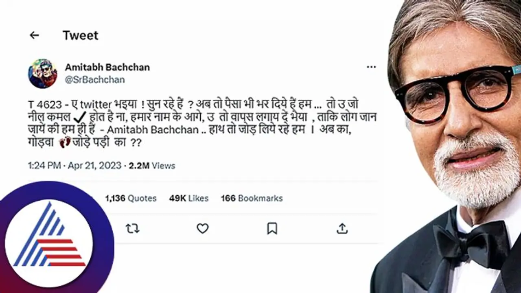Click the back arrow next to Tweet
The height and width of the screenshot is (293, 521).
34,35
